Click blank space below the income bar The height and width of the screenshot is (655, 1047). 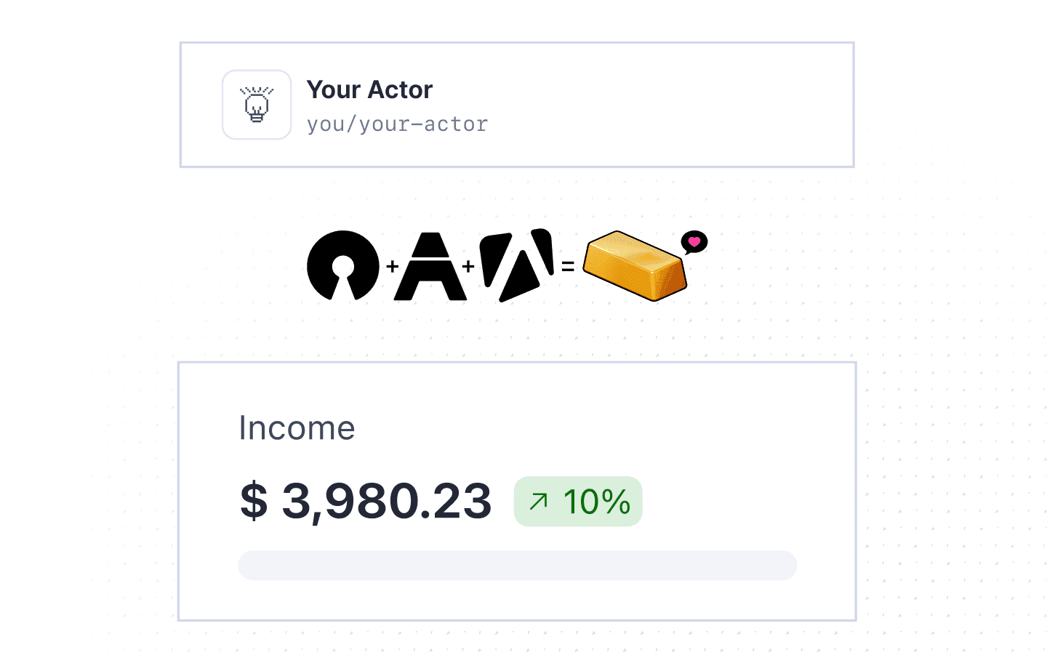click(x=517, y=600)
